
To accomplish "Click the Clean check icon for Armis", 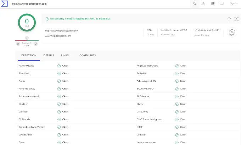I will tap(59, 81).
